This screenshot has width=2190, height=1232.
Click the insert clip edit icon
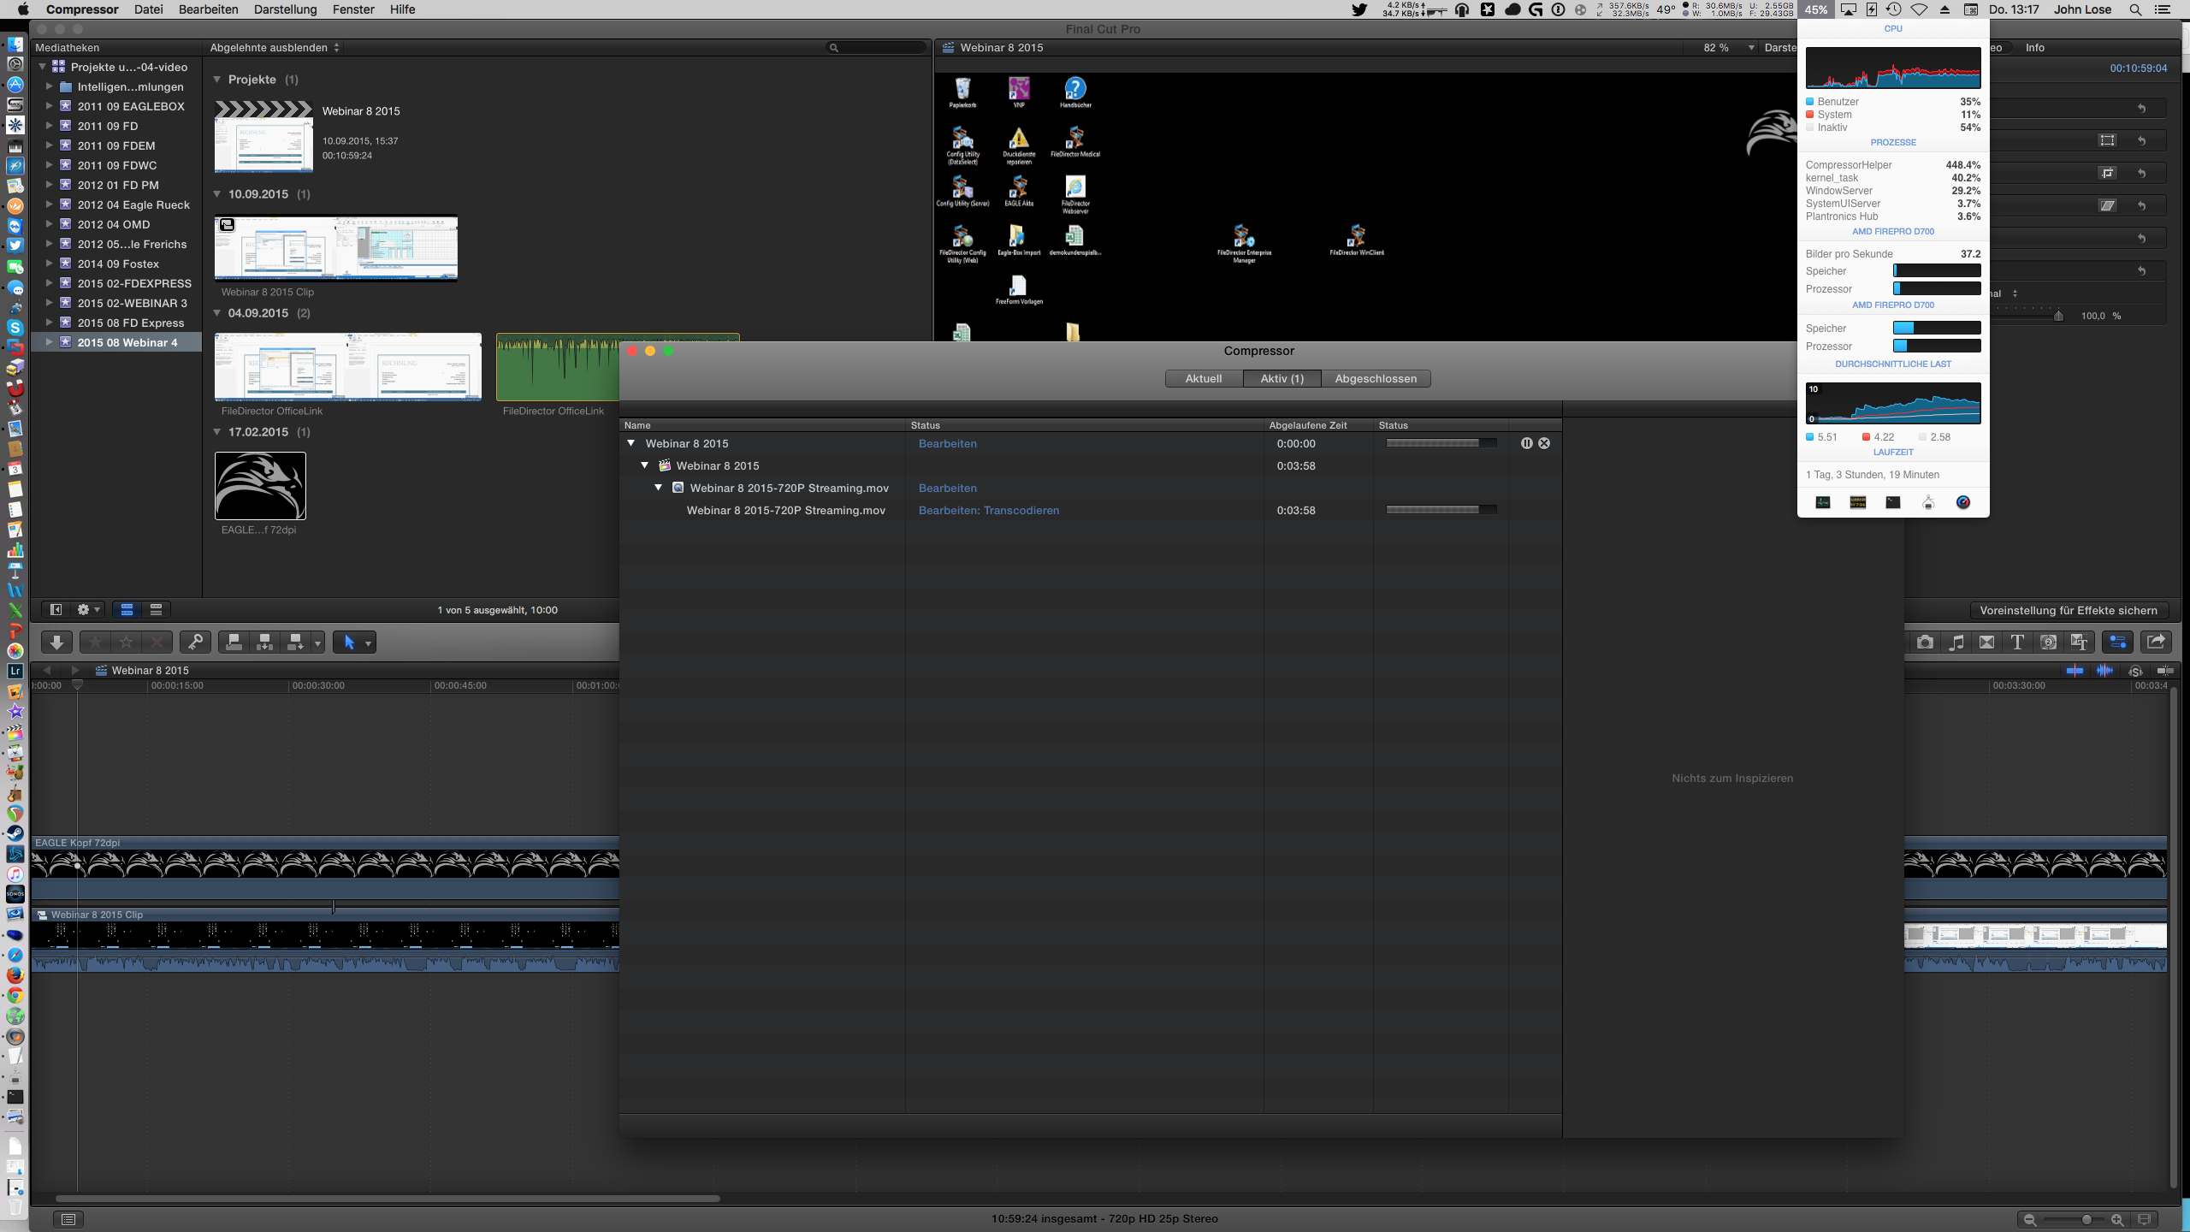[x=264, y=642]
